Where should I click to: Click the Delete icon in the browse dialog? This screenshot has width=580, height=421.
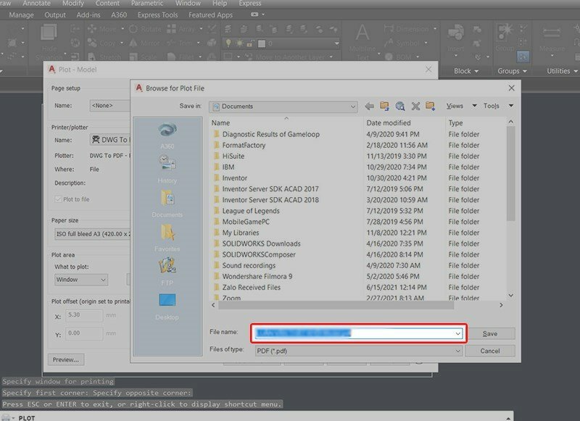(414, 105)
